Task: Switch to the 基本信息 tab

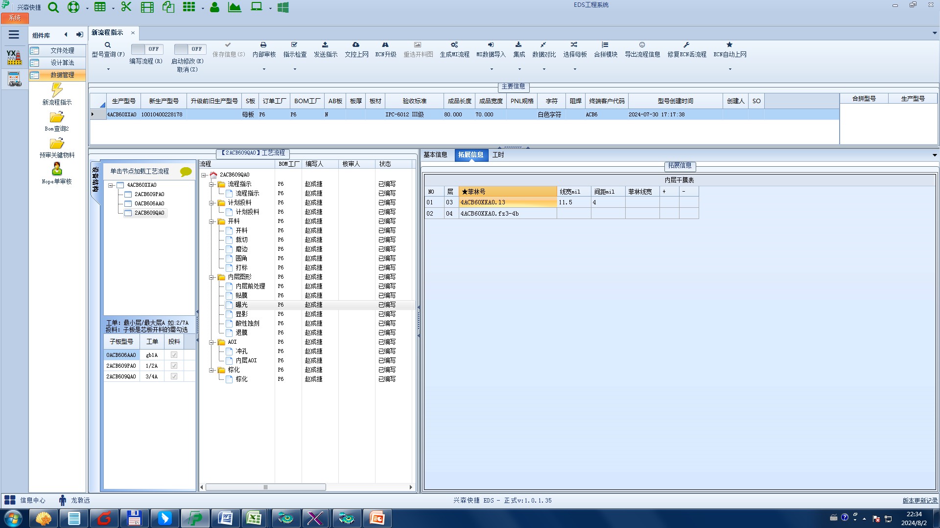Action: pyautogui.click(x=435, y=155)
